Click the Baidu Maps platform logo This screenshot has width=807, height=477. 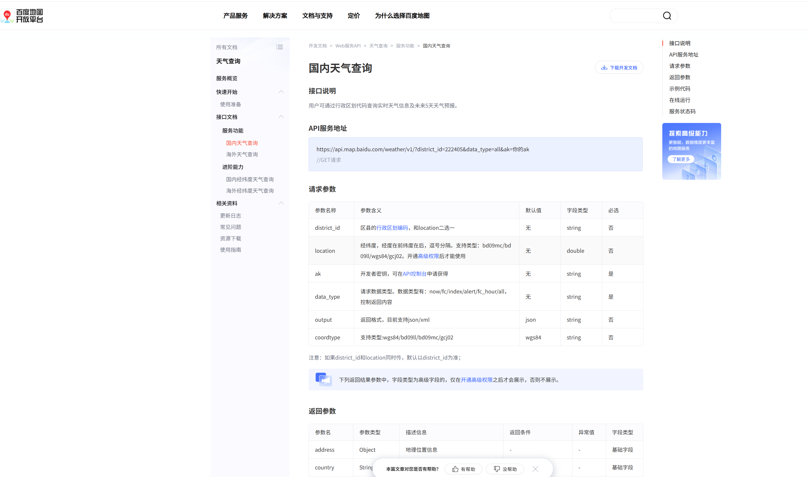tap(22, 16)
